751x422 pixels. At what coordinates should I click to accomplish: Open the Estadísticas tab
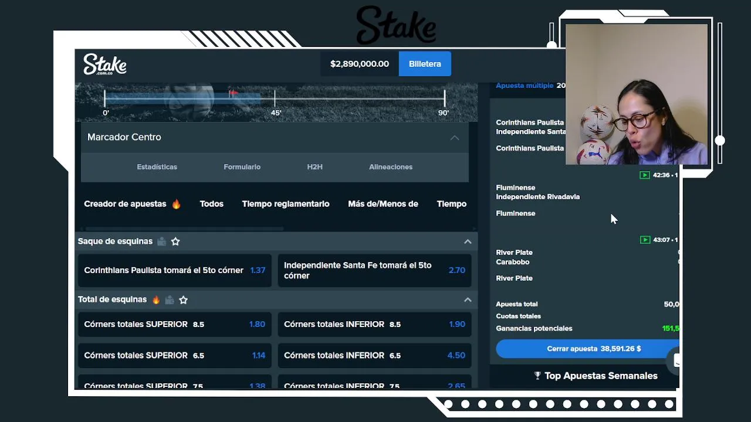point(157,167)
